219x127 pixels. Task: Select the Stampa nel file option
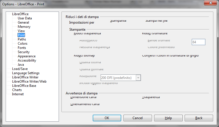156,21
